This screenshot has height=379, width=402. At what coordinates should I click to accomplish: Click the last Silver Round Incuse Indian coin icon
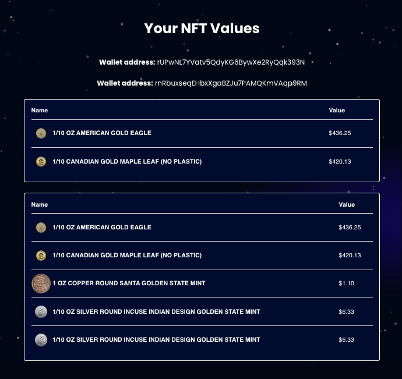click(x=41, y=340)
